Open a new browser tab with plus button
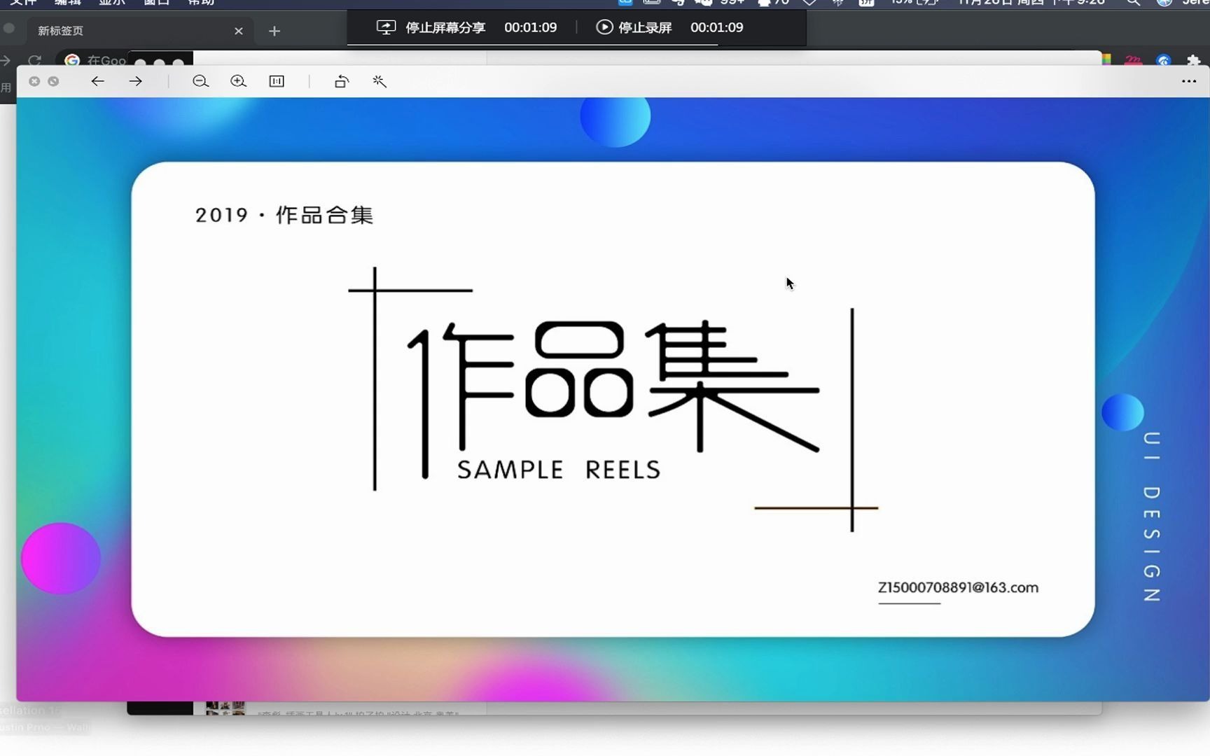The width and height of the screenshot is (1210, 756). (x=274, y=31)
